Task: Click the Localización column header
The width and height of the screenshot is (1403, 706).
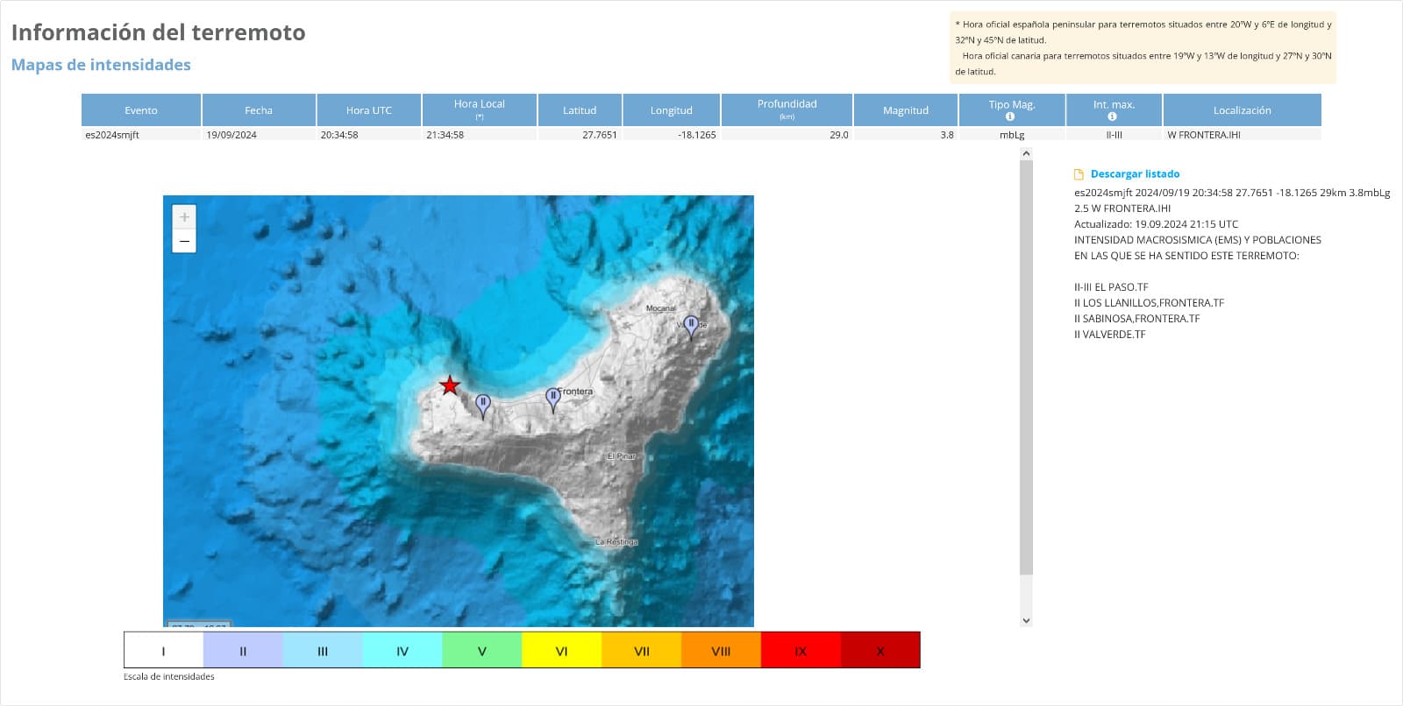Action: click(x=1243, y=110)
